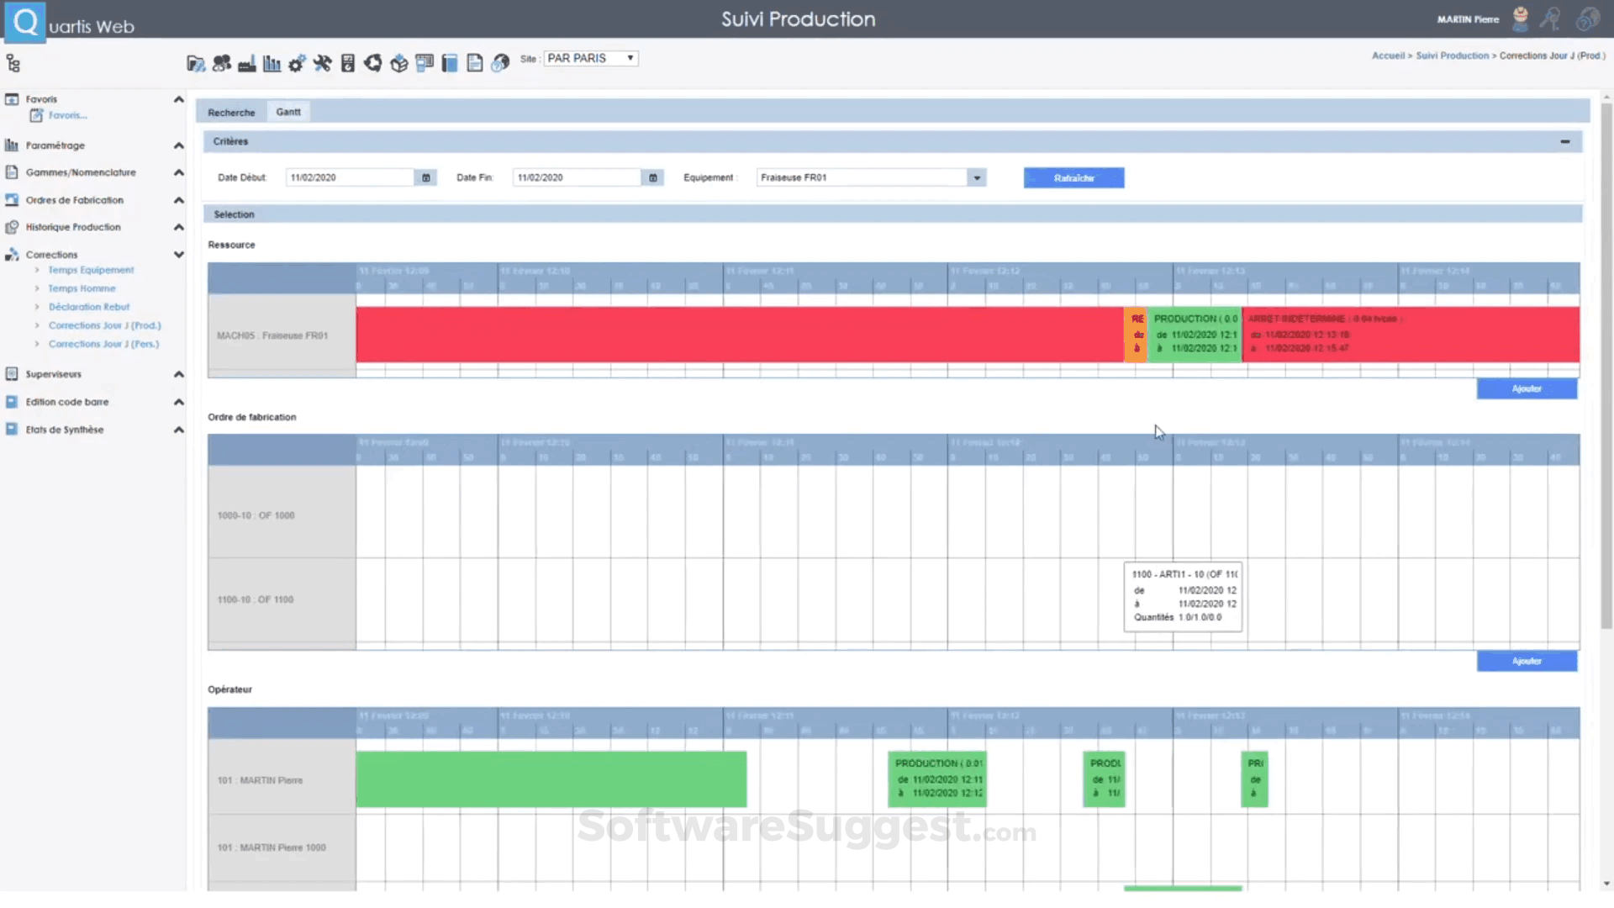Viewport: 1614px width, 908px height.
Task: Open the Date Début calendar picker
Action: click(426, 177)
